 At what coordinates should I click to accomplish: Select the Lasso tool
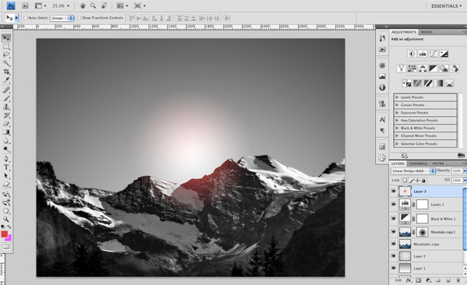point(6,55)
